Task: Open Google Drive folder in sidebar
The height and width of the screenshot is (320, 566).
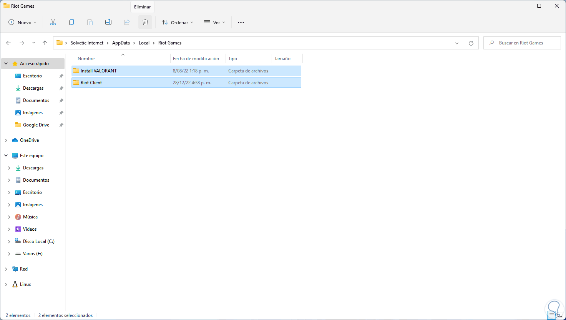Action: [x=36, y=125]
